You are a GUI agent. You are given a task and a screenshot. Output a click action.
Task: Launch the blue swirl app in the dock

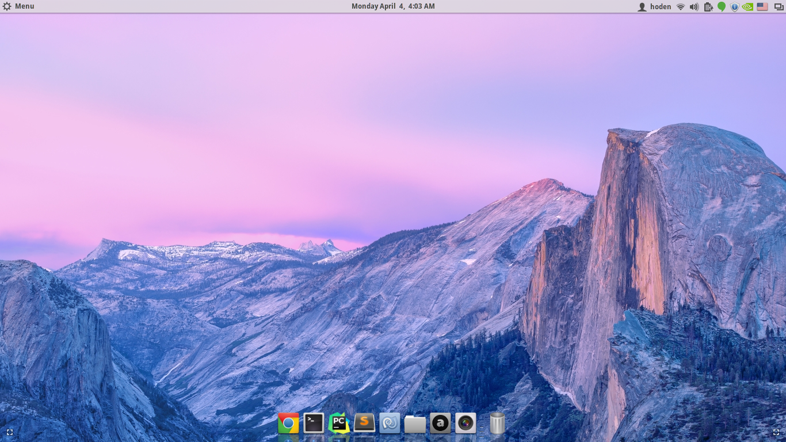pyautogui.click(x=390, y=424)
